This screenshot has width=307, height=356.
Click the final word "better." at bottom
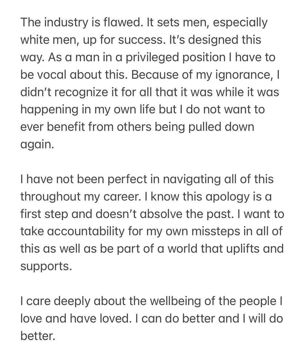[x=37, y=336]
